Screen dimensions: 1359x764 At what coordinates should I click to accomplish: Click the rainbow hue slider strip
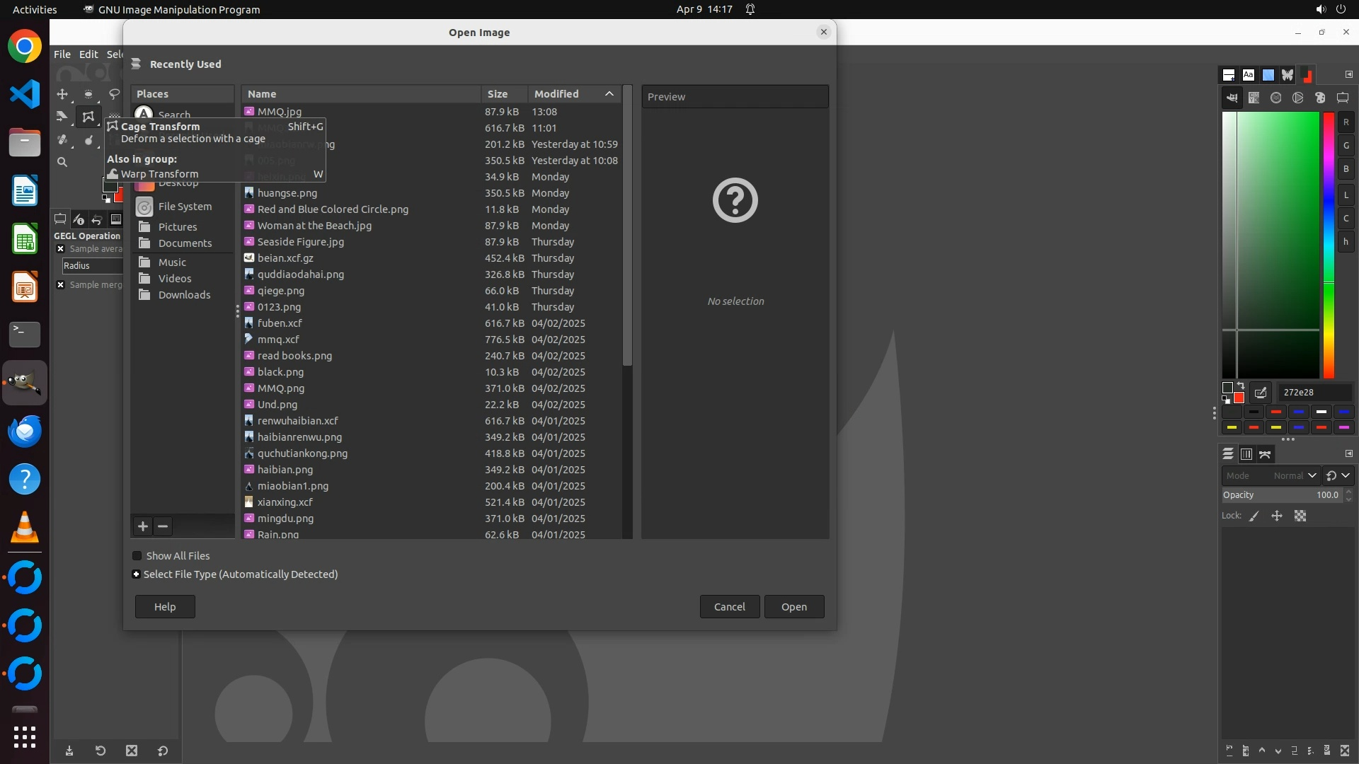tap(1329, 245)
